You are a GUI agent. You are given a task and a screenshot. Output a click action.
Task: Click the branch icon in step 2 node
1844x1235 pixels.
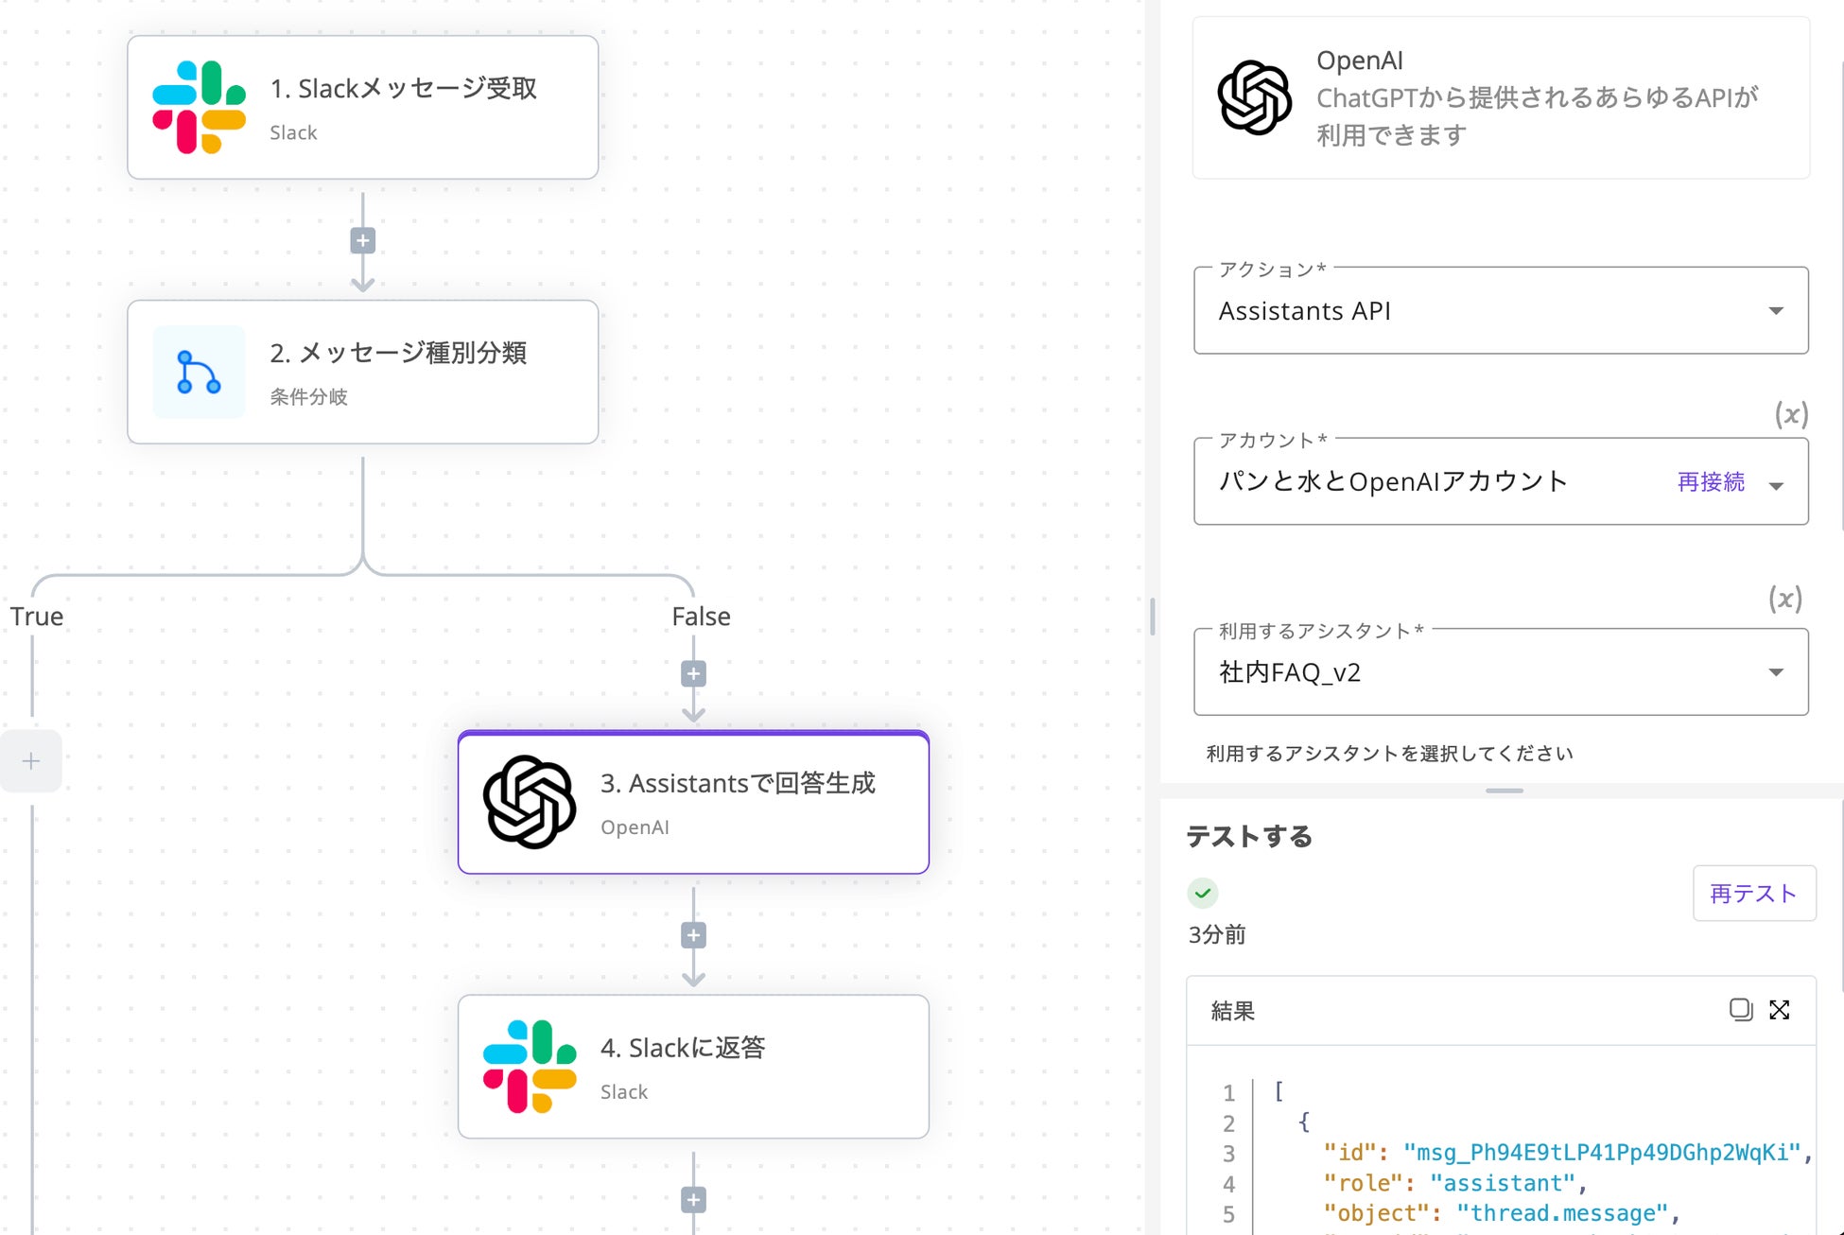[199, 372]
